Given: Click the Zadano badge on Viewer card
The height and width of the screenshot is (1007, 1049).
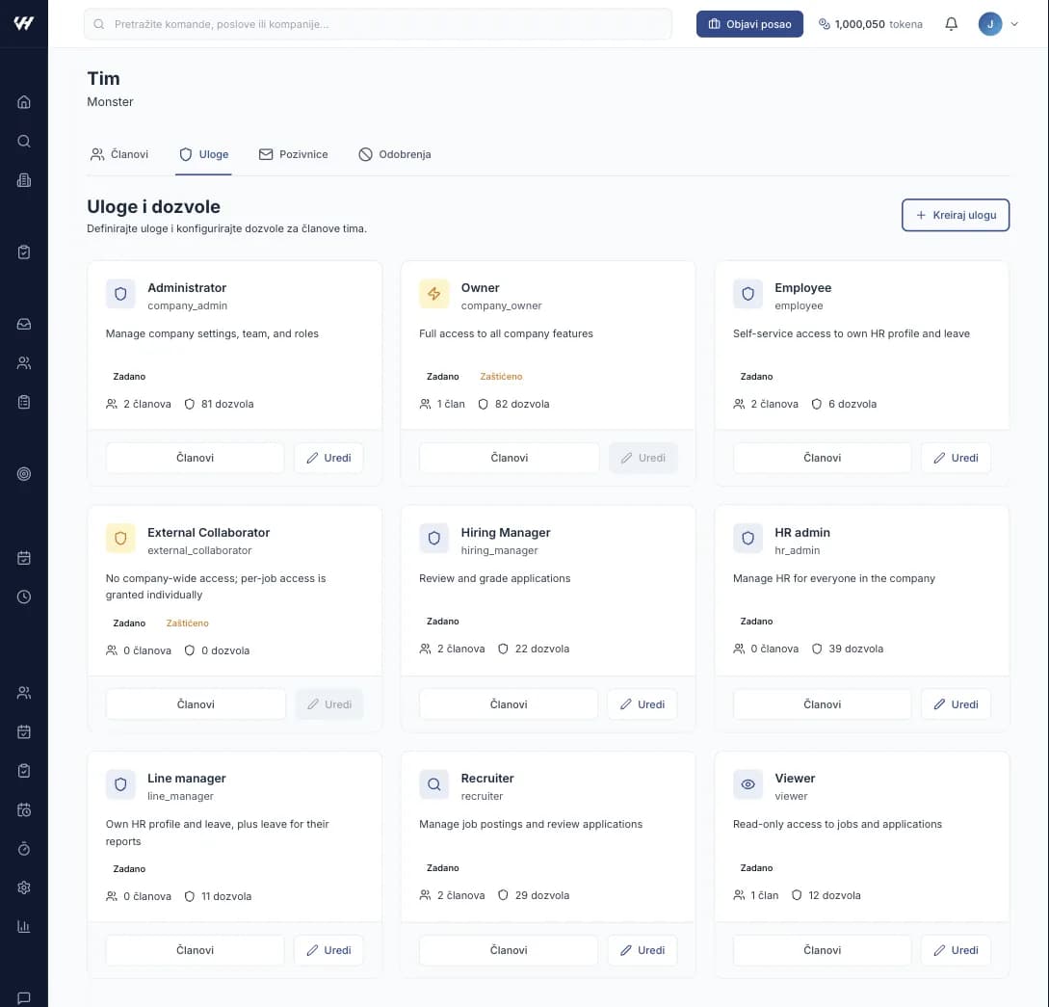Looking at the screenshot, I should [756, 868].
